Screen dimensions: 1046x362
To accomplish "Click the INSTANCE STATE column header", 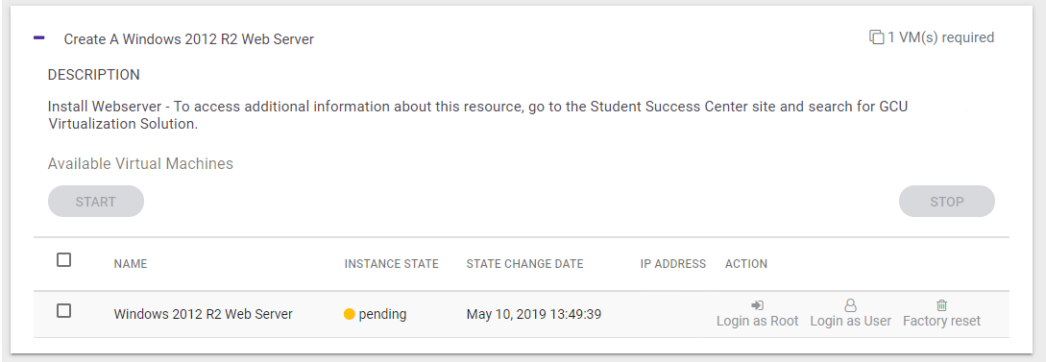I will pos(392,264).
